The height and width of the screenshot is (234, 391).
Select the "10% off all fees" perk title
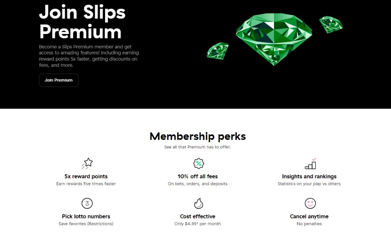coord(197,176)
